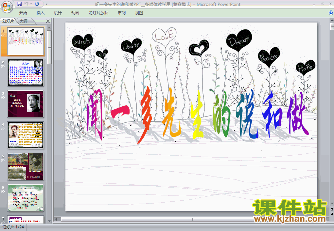Click the slide editor vertical scrollbar thumb

coord(332,26)
